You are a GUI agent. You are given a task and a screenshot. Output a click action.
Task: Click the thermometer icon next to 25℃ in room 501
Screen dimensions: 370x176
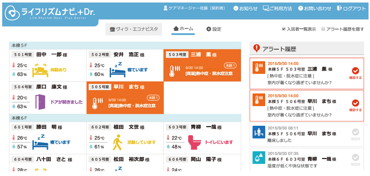14,65
